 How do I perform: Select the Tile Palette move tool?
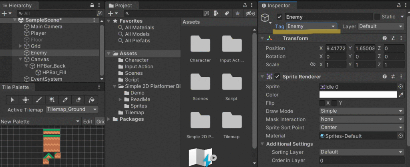point(26,100)
